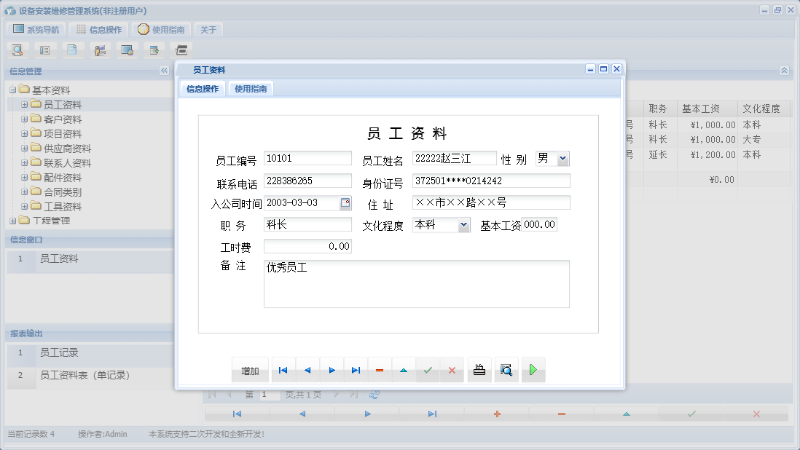Run the report using the green play arrow

[x=533, y=370]
